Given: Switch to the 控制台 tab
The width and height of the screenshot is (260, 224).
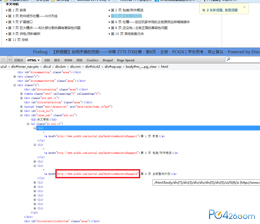Looking at the screenshot, I should pyautogui.click(x=19, y=60).
